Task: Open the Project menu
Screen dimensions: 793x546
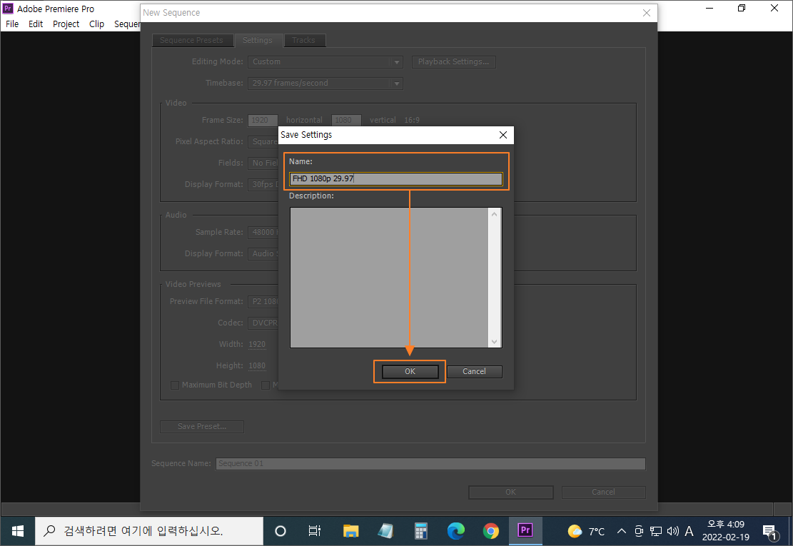Action: tap(66, 24)
